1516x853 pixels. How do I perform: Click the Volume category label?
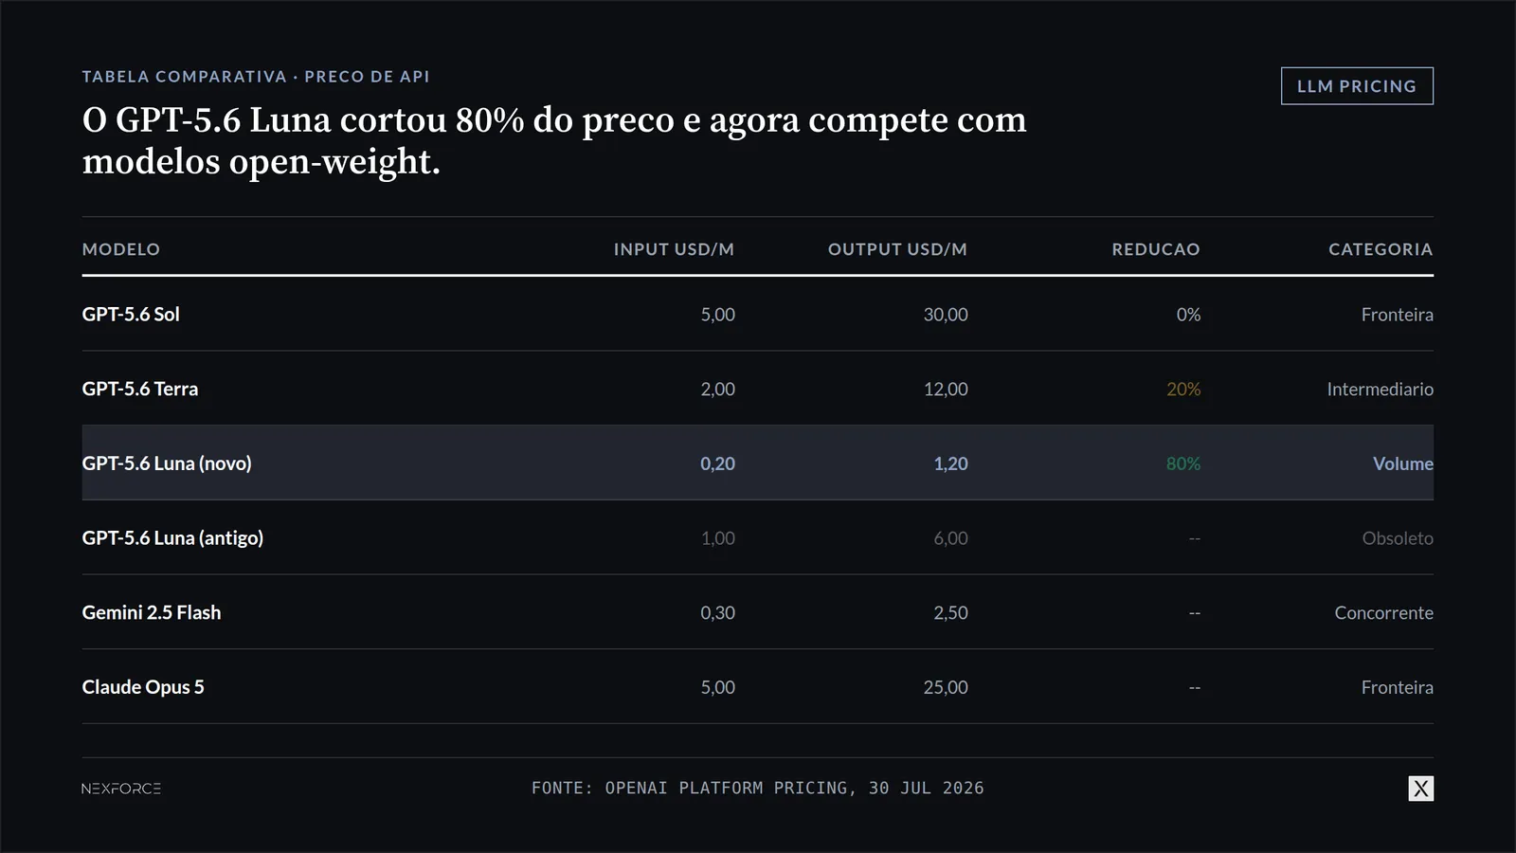pyautogui.click(x=1403, y=463)
